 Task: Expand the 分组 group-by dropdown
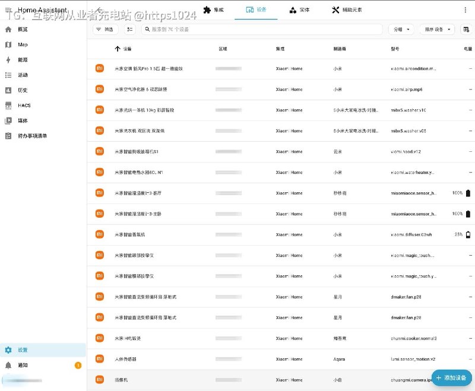tap(401, 29)
